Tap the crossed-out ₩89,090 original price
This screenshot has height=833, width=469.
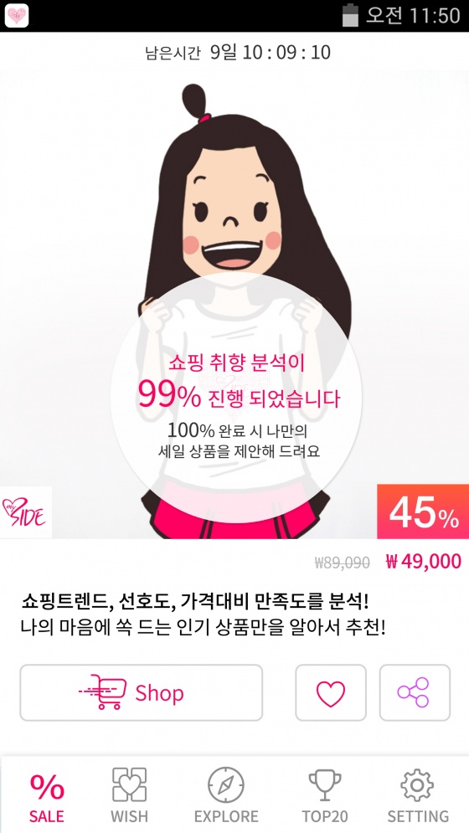pyautogui.click(x=342, y=563)
